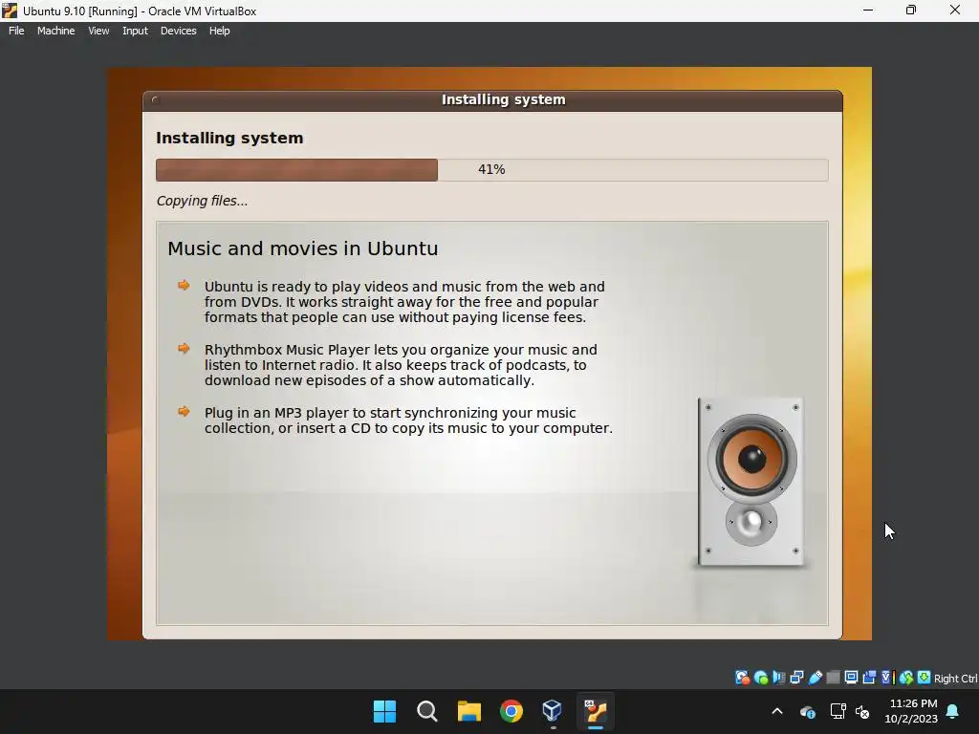Open the Machine menu
Viewport: 979px width, 734px height.
pyautogui.click(x=55, y=31)
